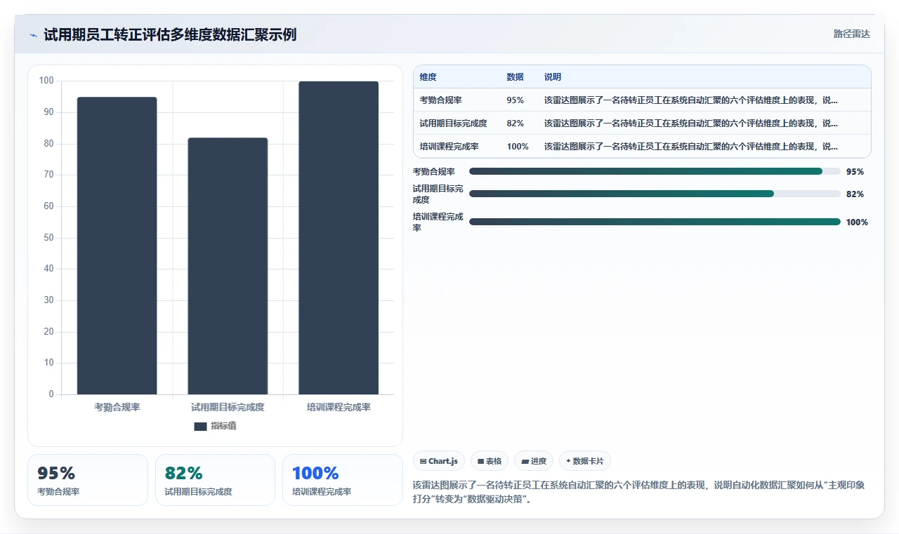The width and height of the screenshot is (899, 534).
Task: Click the 试用期目标完成度 progress bar
Action: click(x=655, y=194)
